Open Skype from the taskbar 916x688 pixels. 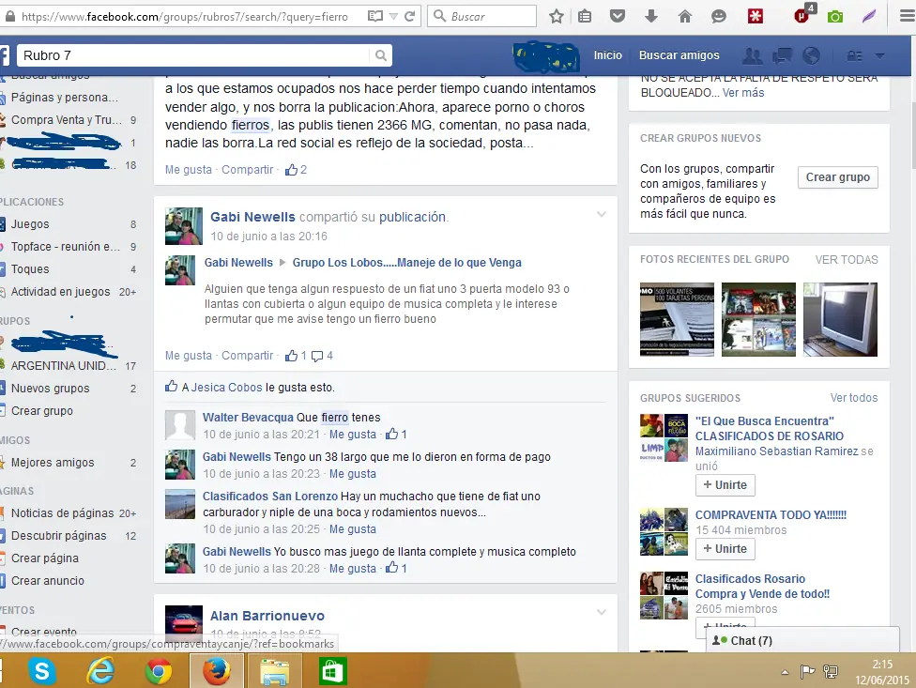tap(42, 671)
